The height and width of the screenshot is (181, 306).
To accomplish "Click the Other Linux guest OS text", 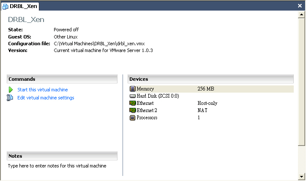I will [66, 37].
